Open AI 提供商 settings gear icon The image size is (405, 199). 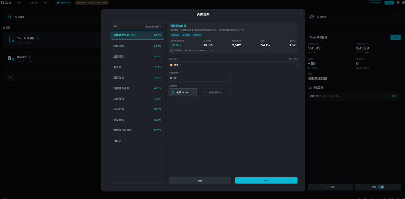coord(398,17)
